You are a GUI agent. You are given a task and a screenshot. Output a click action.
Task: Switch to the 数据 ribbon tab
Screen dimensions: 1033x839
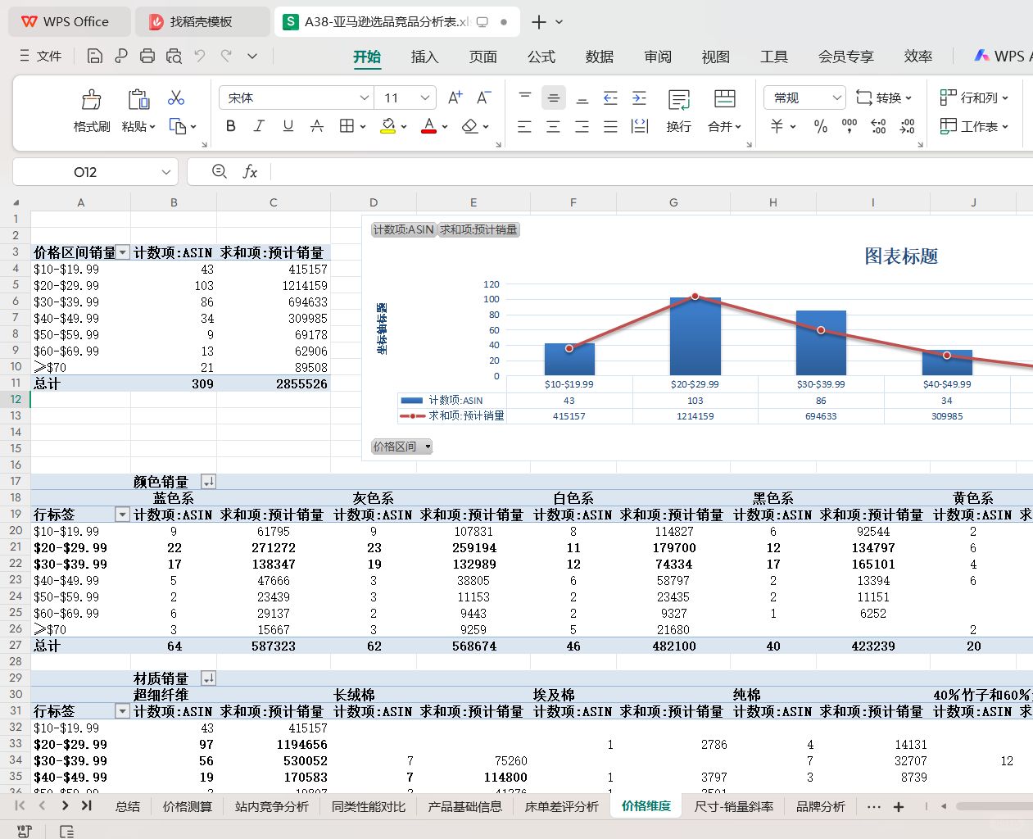[599, 57]
